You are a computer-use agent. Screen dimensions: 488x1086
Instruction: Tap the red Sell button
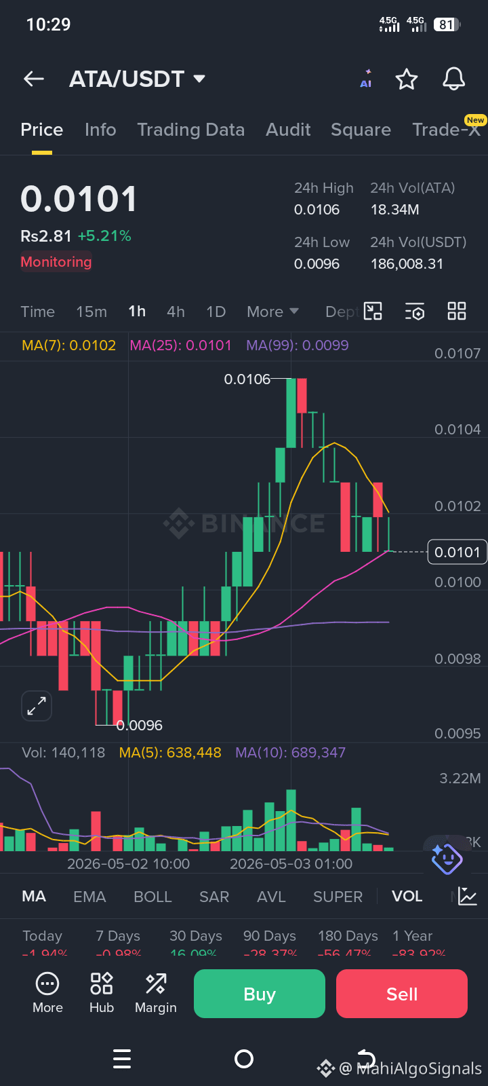click(402, 994)
